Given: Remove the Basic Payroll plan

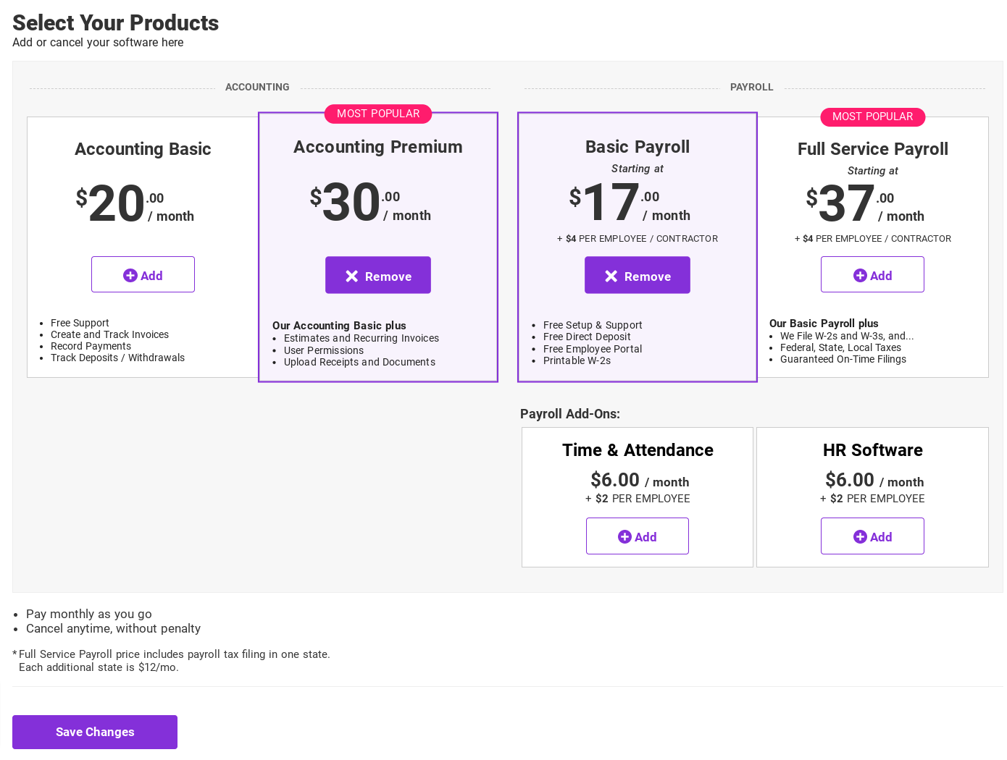Looking at the screenshot, I should pyautogui.click(x=638, y=276).
